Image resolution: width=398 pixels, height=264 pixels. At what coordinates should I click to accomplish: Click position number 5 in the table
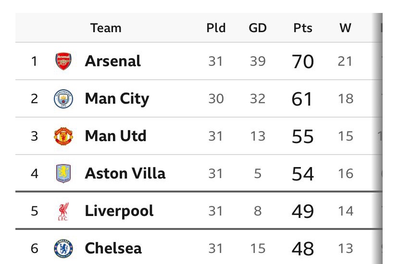coord(34,211)
